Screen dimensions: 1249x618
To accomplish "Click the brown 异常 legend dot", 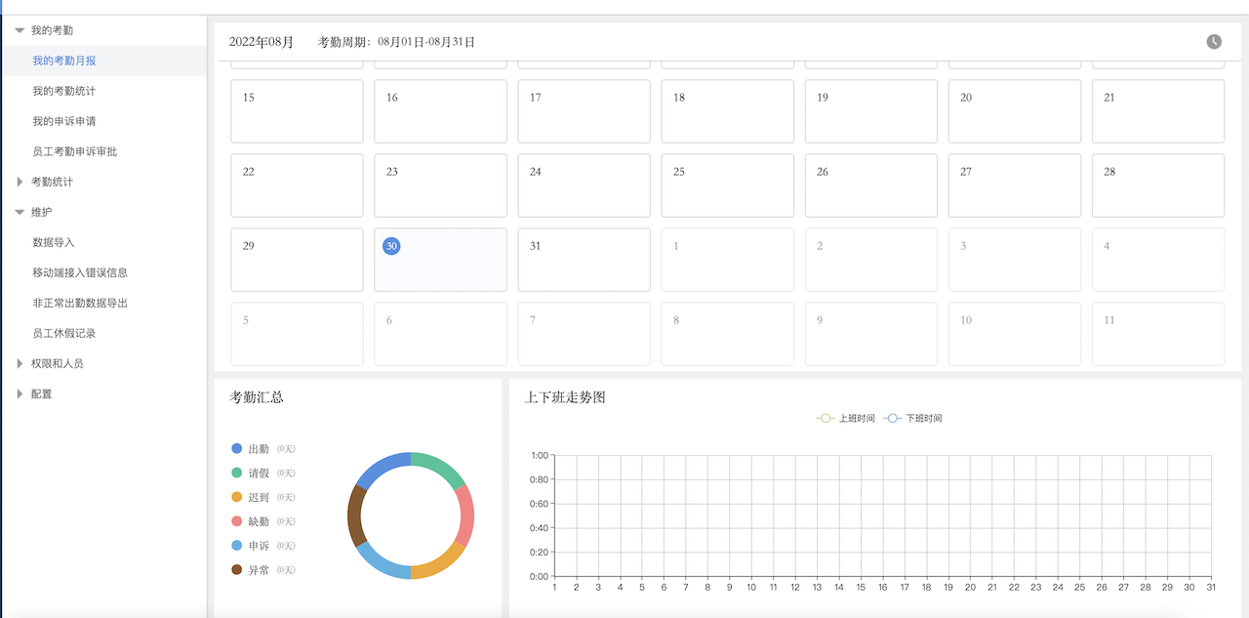I will coord(236,569).
